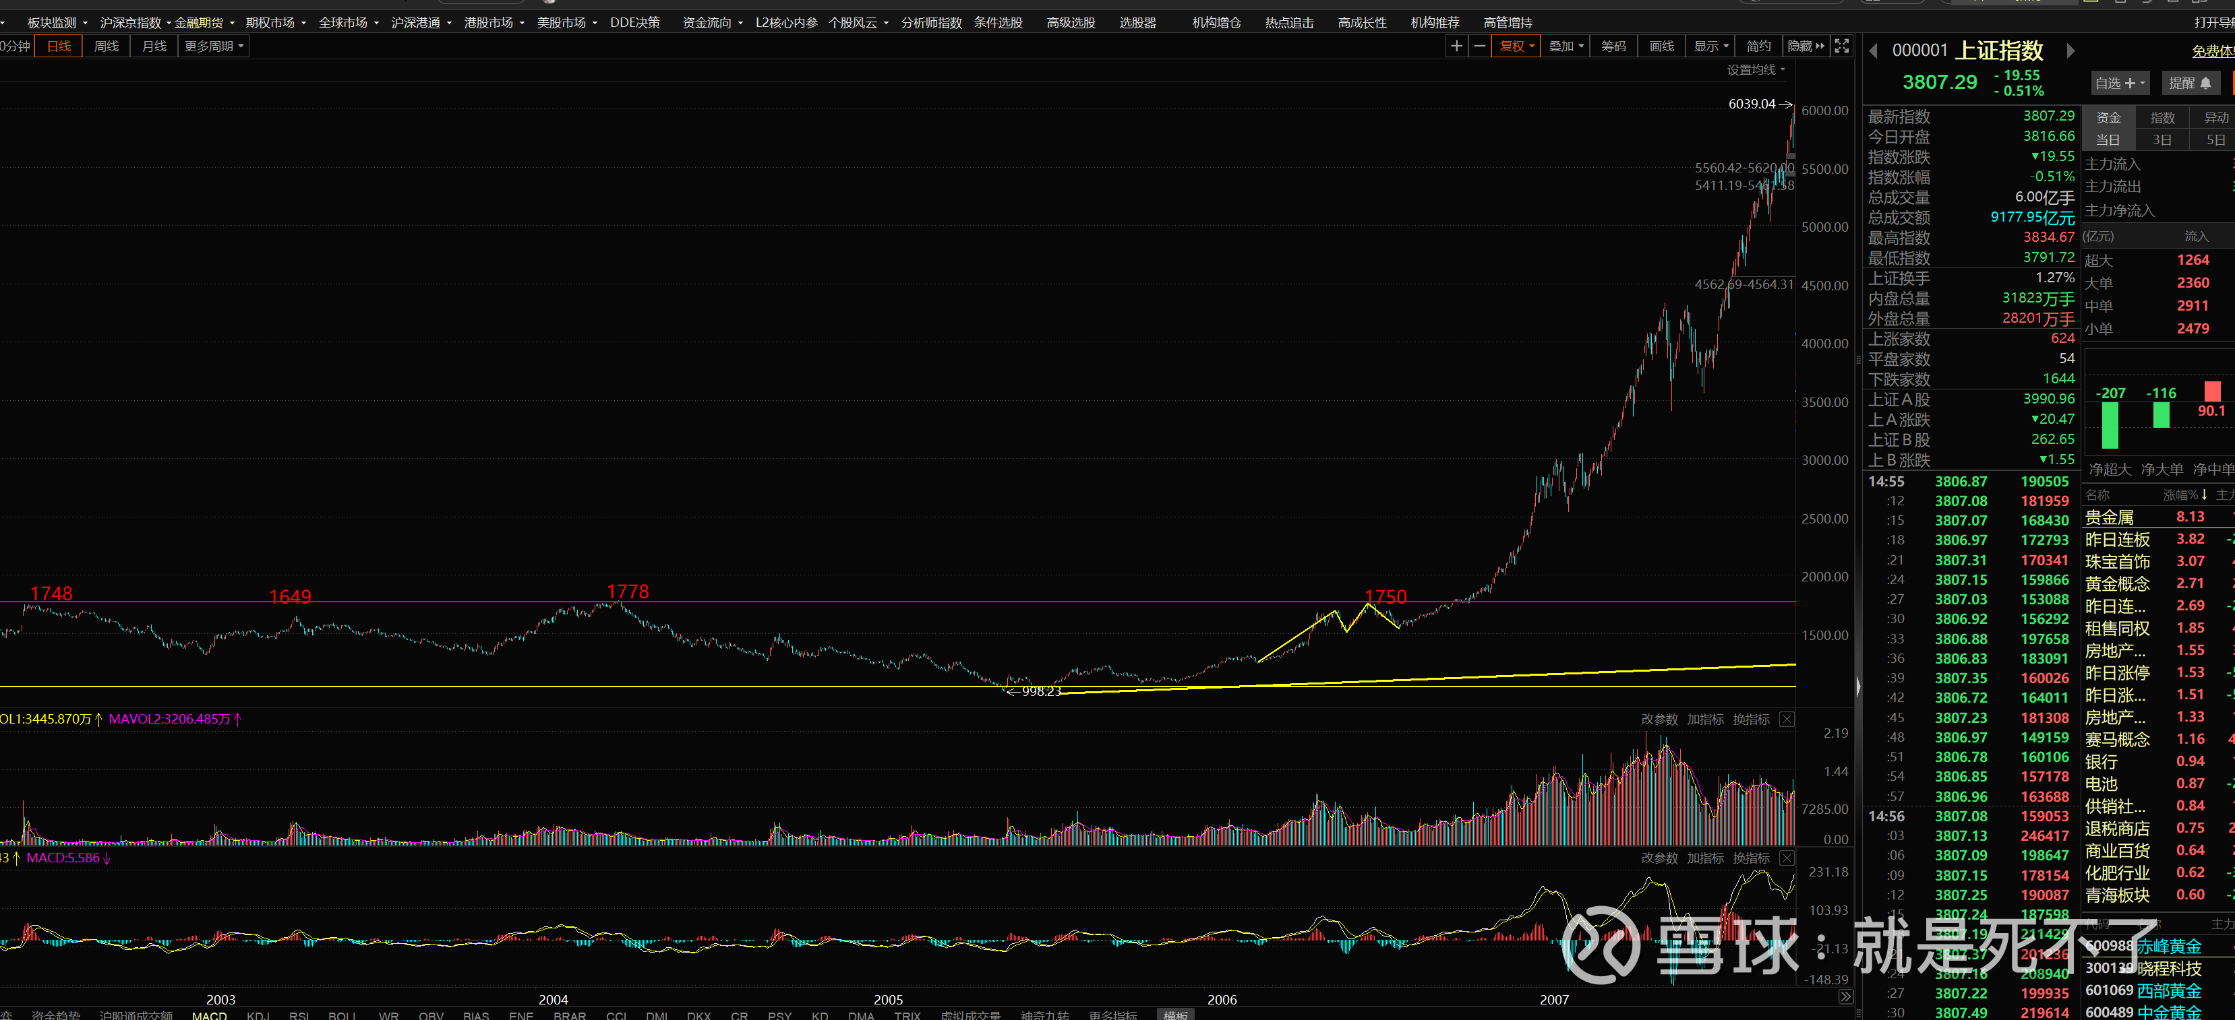Expand the 更多周期 period dropdown

(214, 46)
